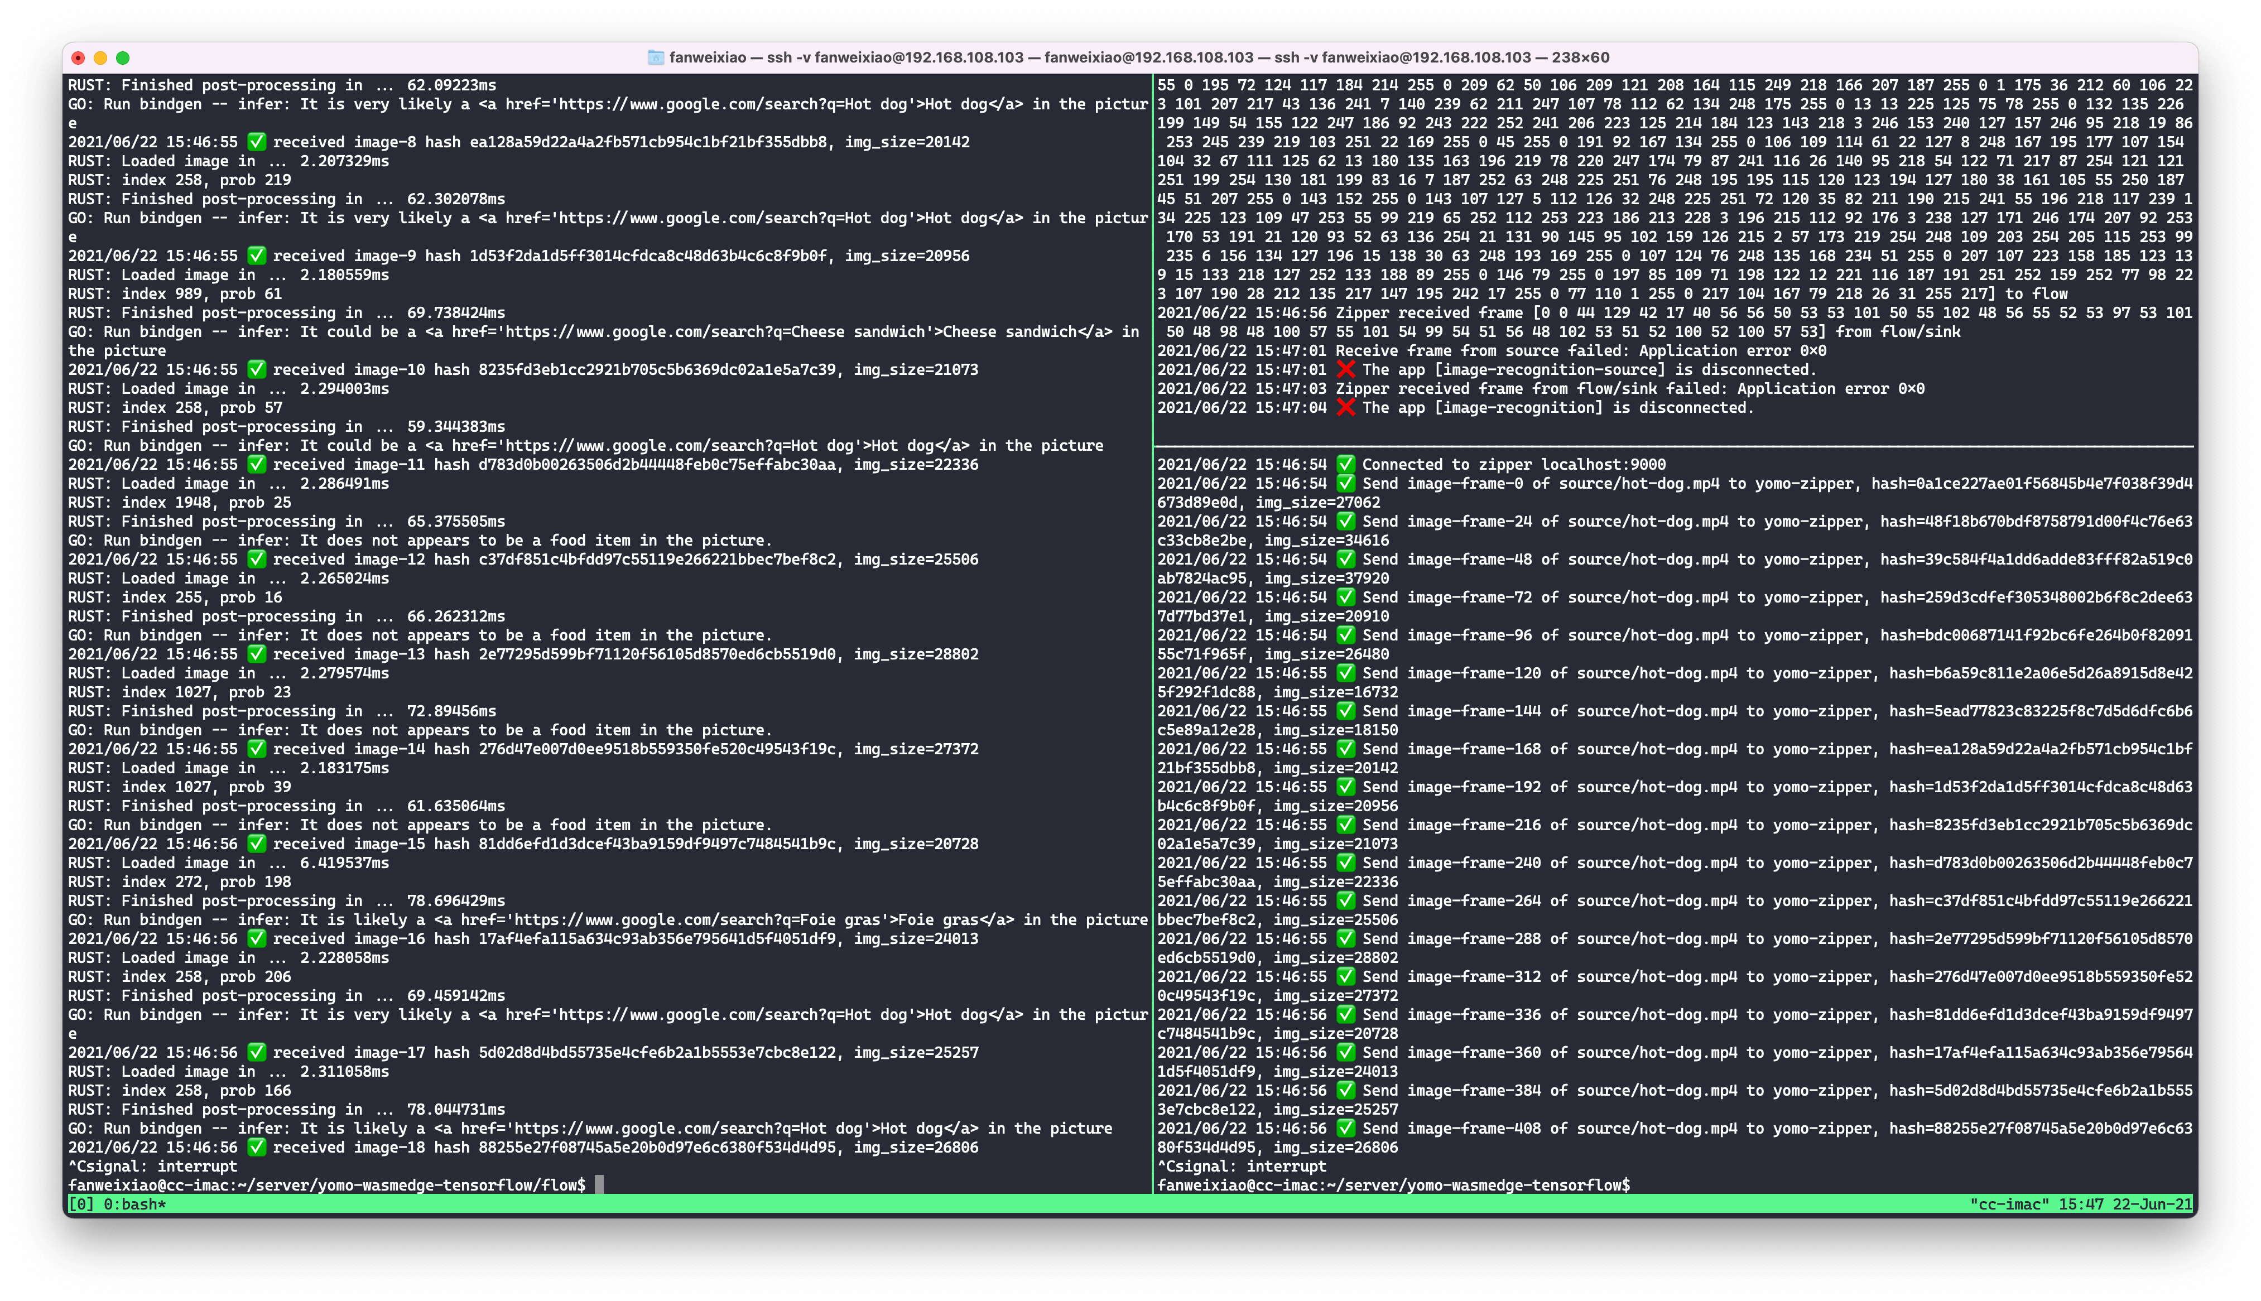The width and height of the screenshot is (2261, 1301).
Task: Click the checkmark beside Send image-frame-144
Action: point(1346,710)
